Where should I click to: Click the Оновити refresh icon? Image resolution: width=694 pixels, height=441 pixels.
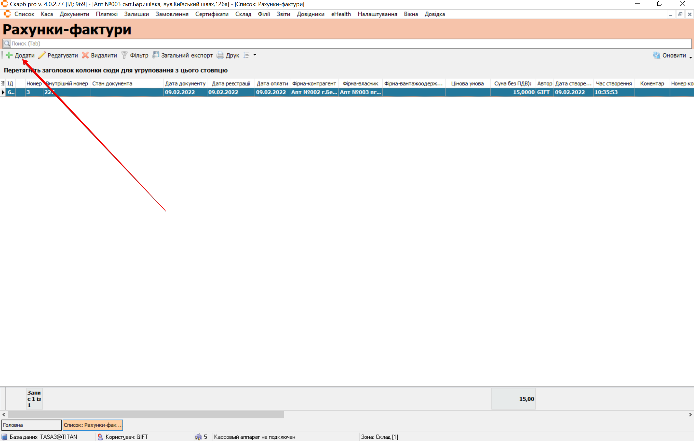tap(656, 55)
